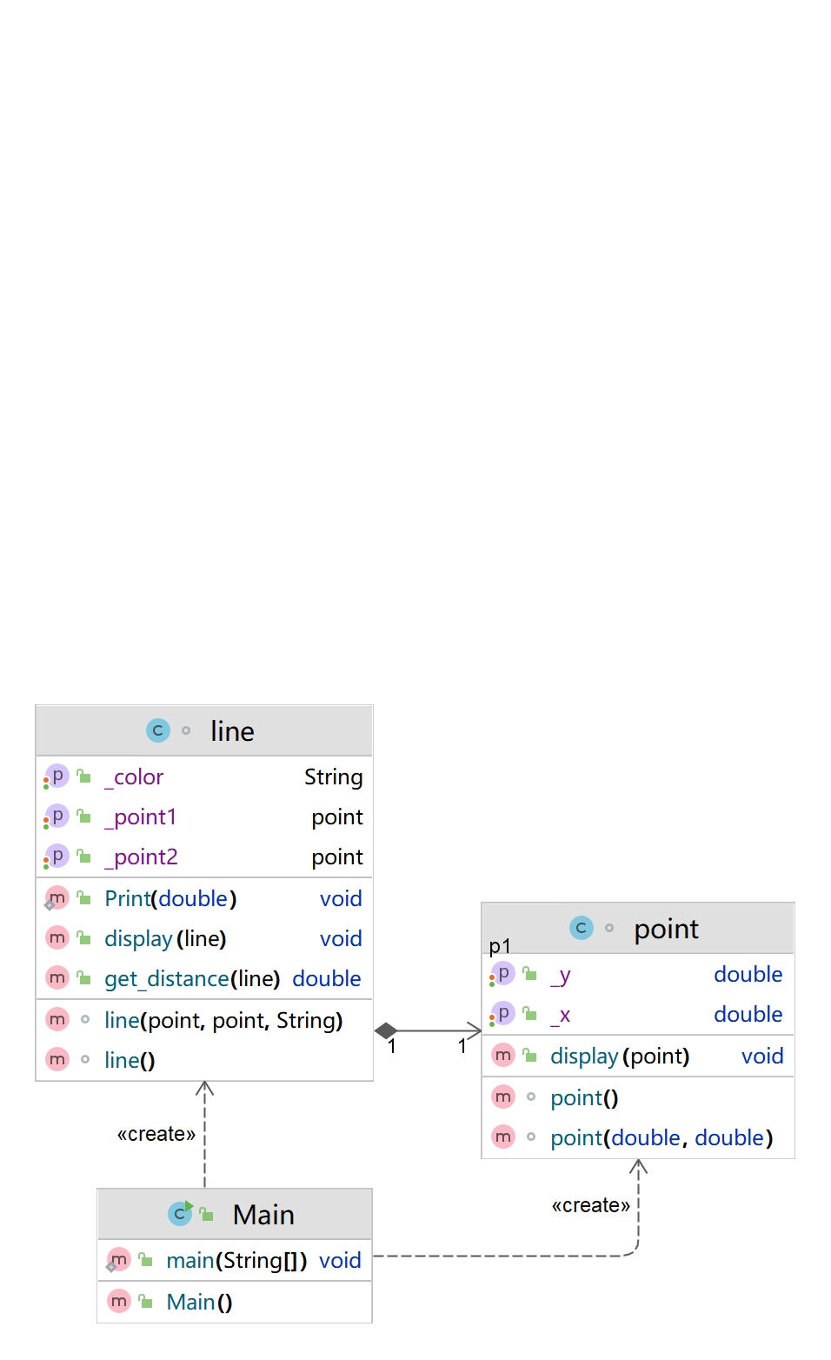Select the line(point, point, String) constructor
The width and height of the screenshot is (831, 1360).
pyautogui.click(x=223, y=1020)
